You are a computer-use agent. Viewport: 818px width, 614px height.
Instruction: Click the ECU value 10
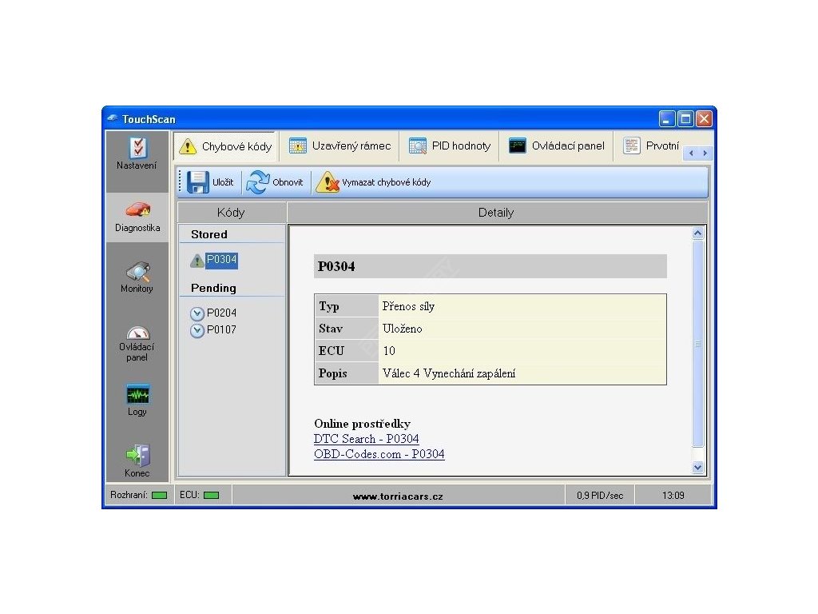389,351
